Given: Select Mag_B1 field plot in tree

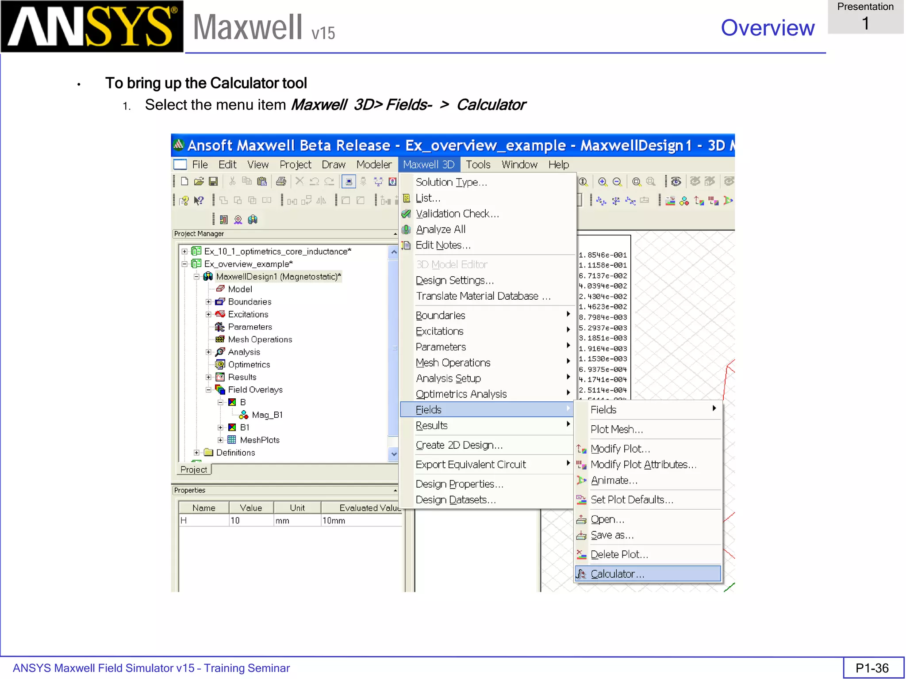Looking at the screenshot, I should coord(267,415).
